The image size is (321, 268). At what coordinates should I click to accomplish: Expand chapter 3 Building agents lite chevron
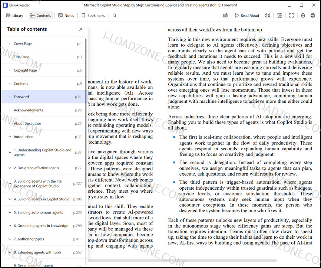coord(10,183)
